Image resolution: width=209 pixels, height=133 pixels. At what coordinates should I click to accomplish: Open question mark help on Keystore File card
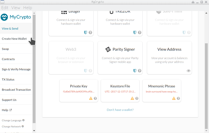[137, 98]
